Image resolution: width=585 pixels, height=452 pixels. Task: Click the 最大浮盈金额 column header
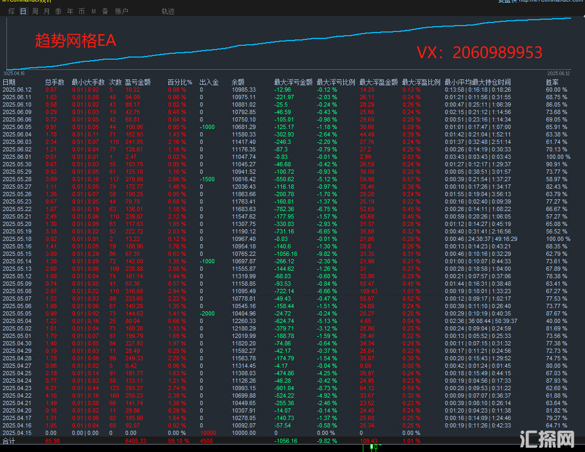378,82
